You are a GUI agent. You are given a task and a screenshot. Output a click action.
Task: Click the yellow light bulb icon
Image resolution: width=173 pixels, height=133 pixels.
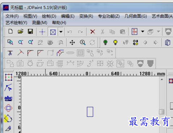pos(115,43)
